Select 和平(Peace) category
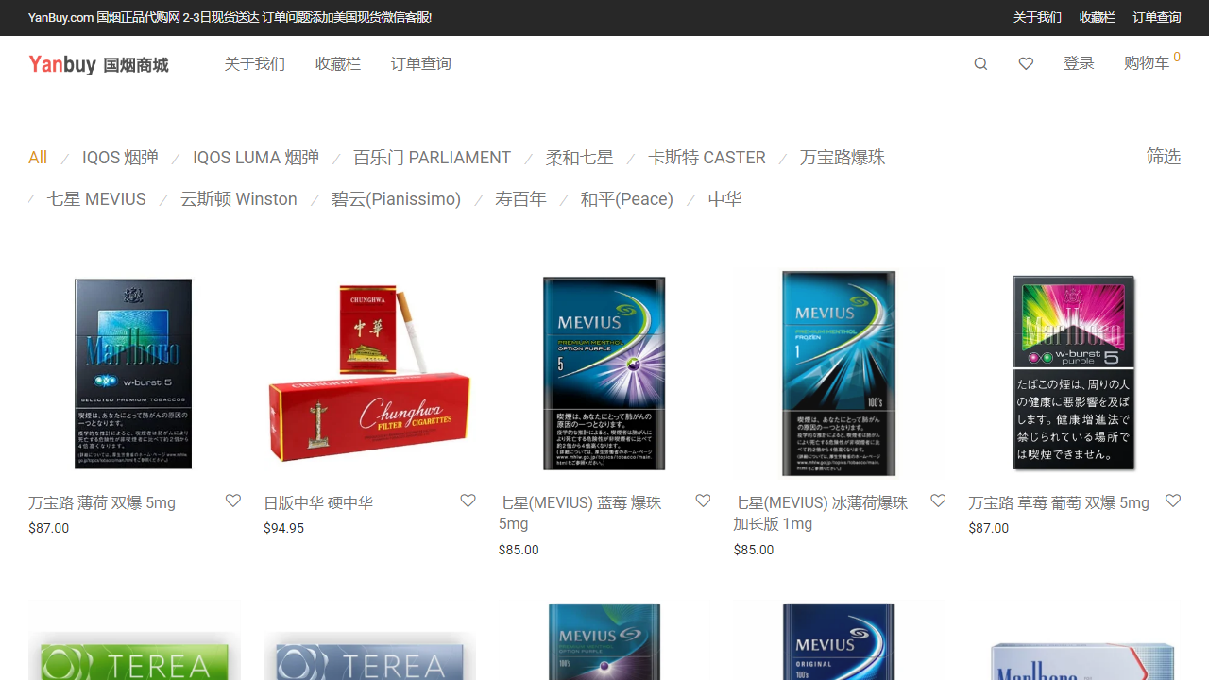1209x680 pixels. [x=627, y=199]
